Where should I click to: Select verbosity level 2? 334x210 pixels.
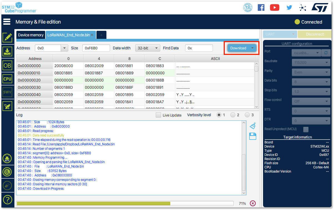(x=233, y=115)
